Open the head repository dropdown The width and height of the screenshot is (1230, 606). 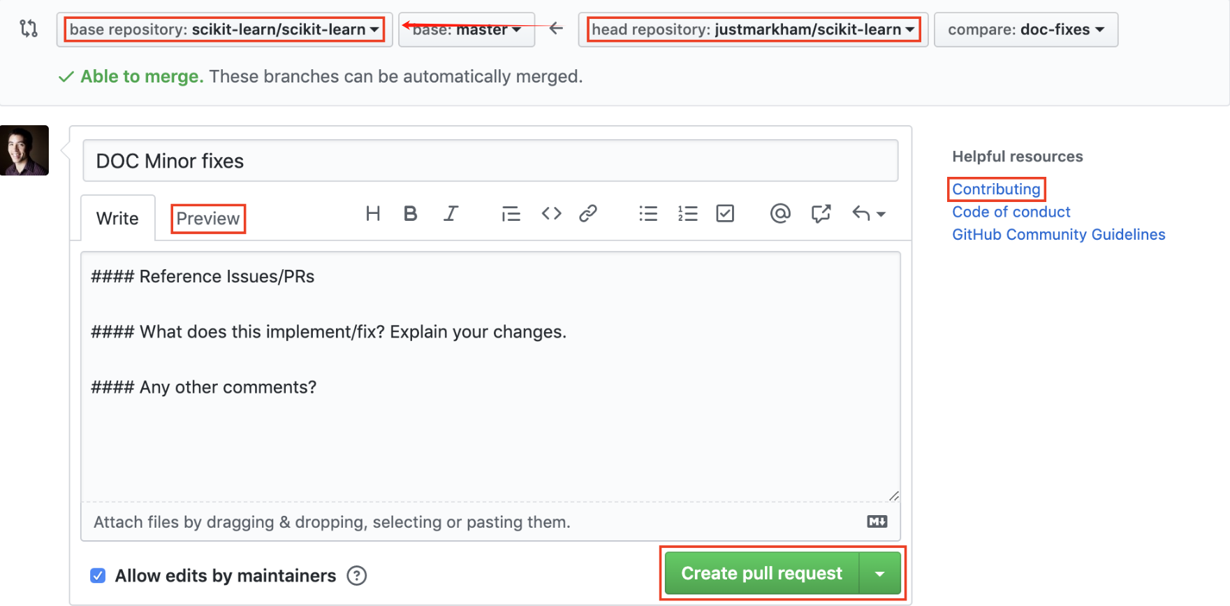click(x=753, y=29)
